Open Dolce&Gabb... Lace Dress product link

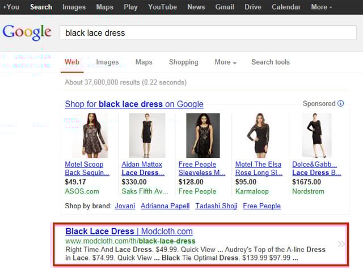point(316,169)
